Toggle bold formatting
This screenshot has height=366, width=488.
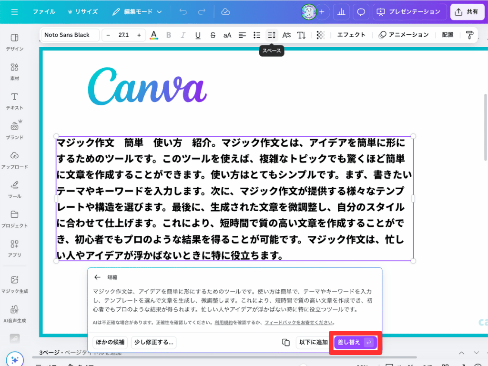(169, 35)
